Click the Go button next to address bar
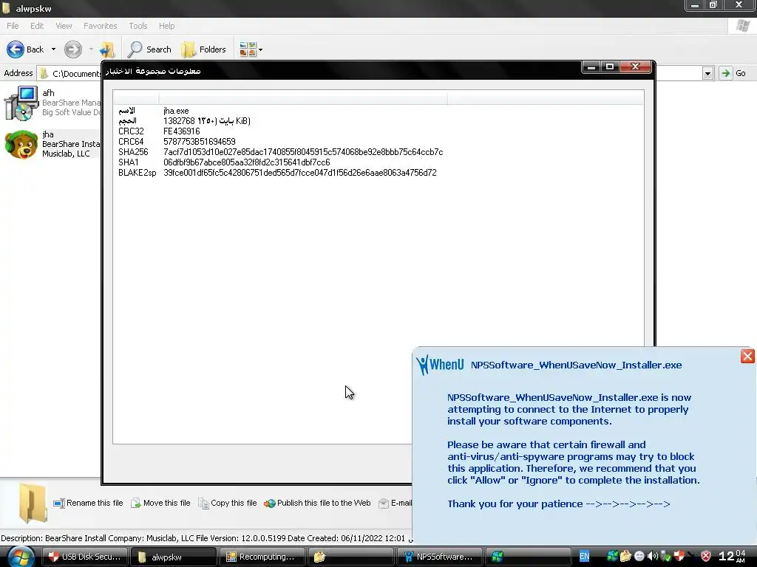The height and width of the screenshot is (567, 757). [733, 73]
